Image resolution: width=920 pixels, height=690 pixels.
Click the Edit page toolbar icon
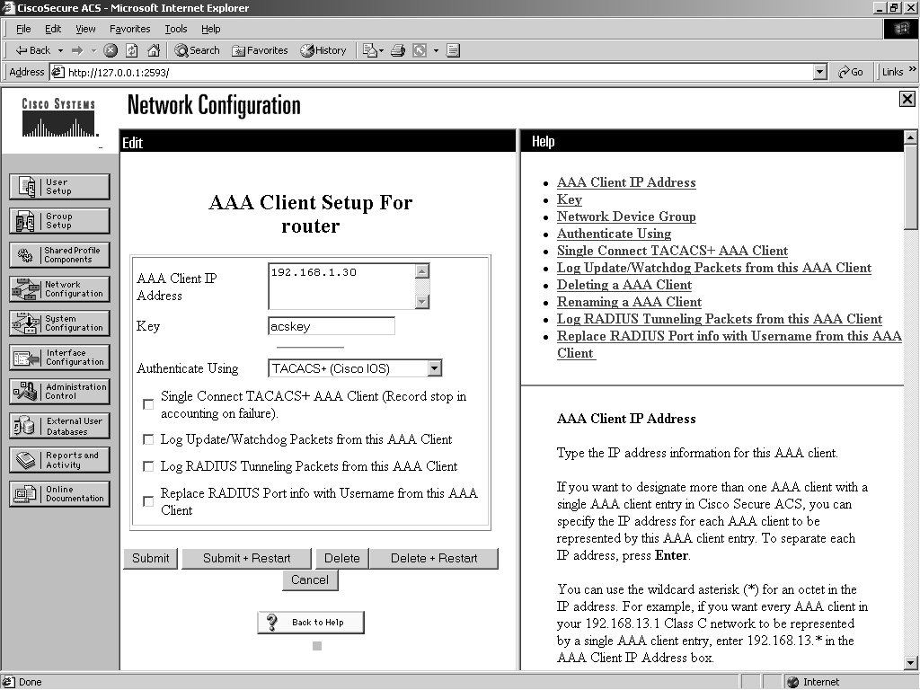pyautogui.click(x=420, y=50)
